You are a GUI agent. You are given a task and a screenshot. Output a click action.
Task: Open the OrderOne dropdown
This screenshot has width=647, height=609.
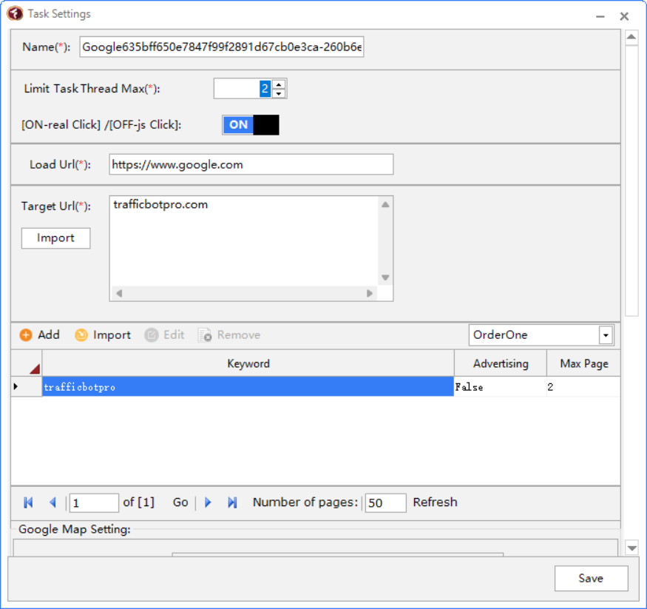[x=606, y=335]
